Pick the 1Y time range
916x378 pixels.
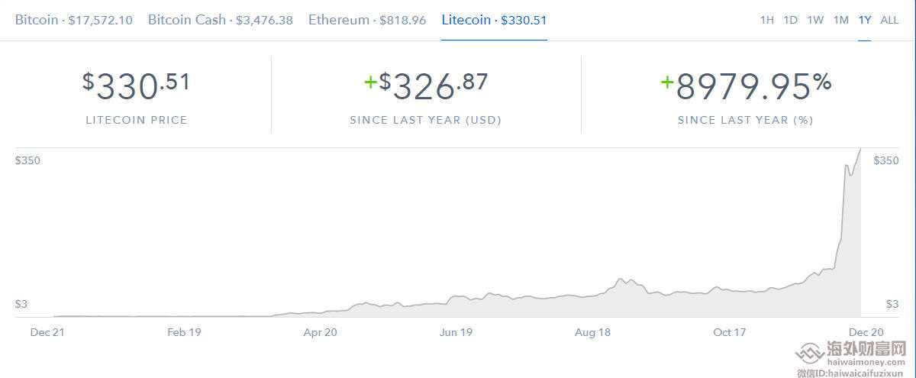[865, 20]
